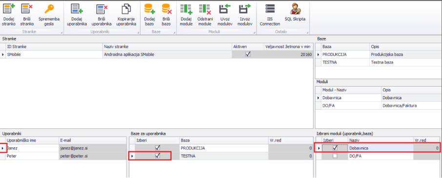Select SMobile customer row
Screen dimensions: 442x178
157,54
